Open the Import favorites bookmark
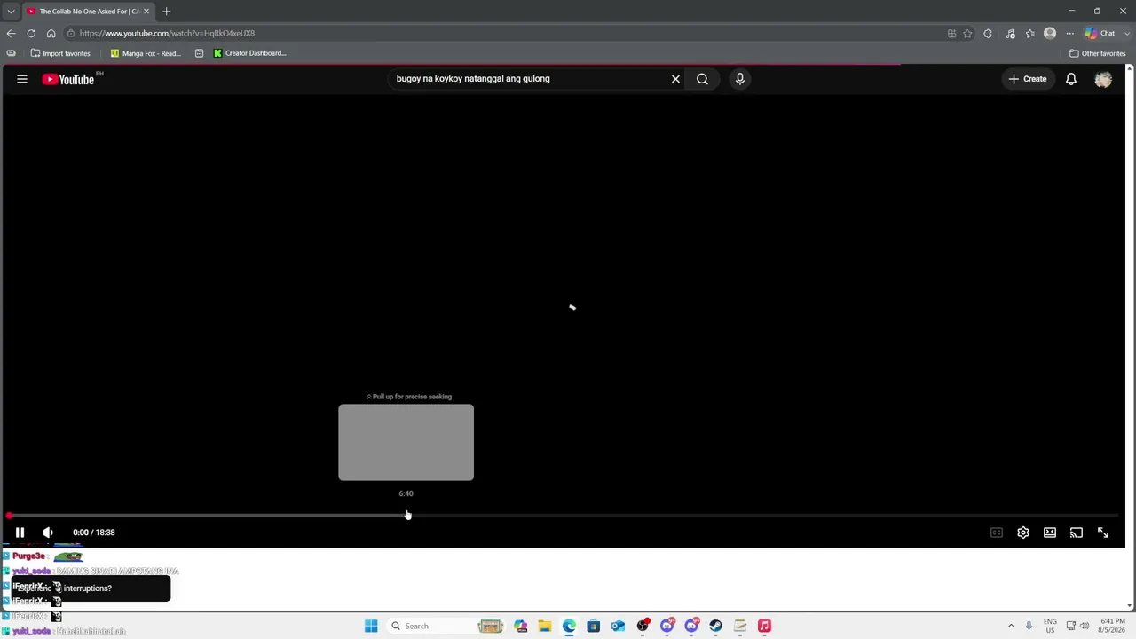This screenshot has height=639, width=1136. point(60,53)
